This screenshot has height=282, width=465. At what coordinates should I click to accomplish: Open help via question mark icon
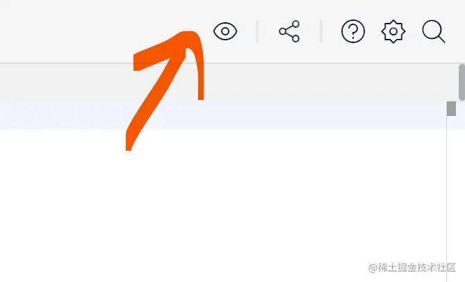coord(353,31)
